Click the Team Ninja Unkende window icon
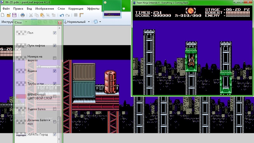254x143 pixels. click(x=134, y=3)
